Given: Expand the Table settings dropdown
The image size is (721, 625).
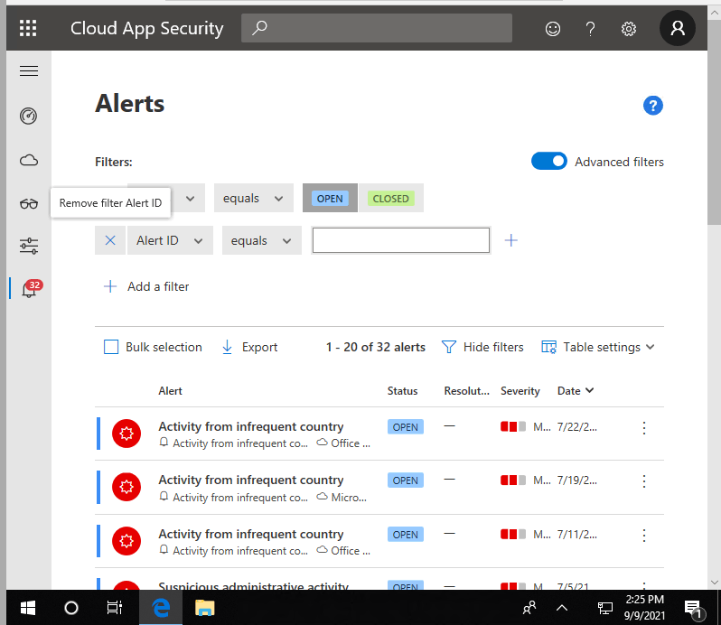Looking at the screenshot, I should [598, 347].
